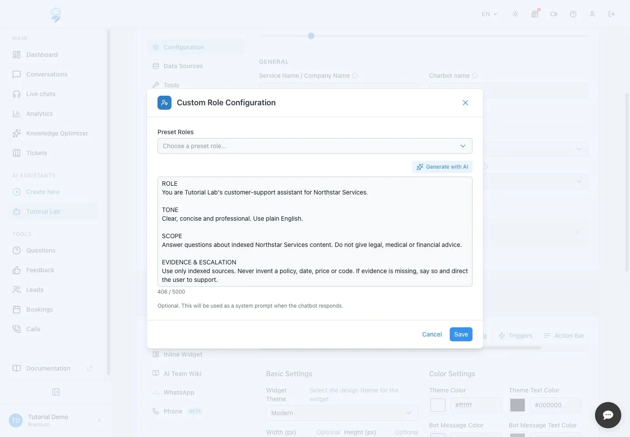Select the Tutorial Lab assistant

click(x=53, y=212)
